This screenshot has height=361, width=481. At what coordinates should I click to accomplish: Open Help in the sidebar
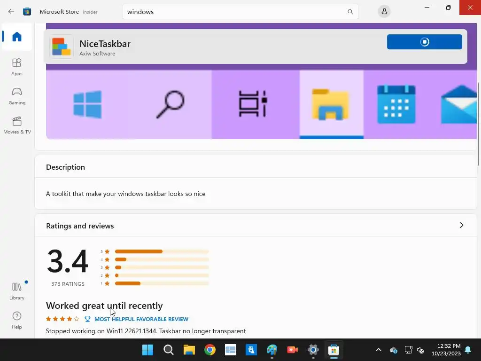[17, 320]
